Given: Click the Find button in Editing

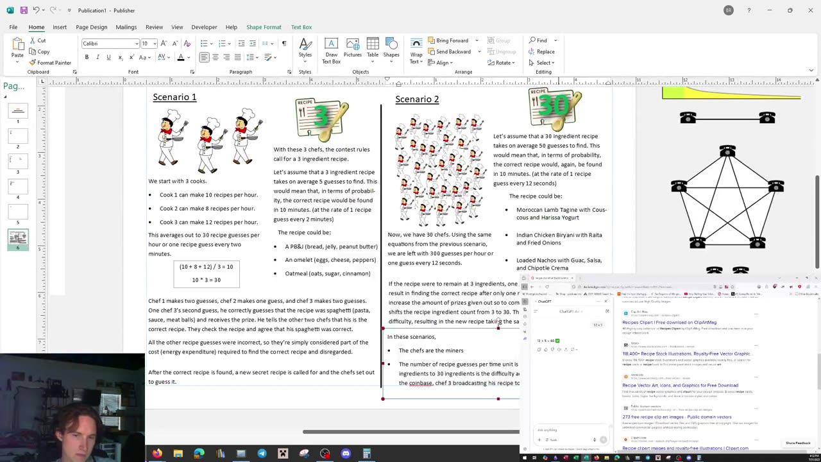Looking at the screenshot, I should pyautogui.click(x=538, y=40).
